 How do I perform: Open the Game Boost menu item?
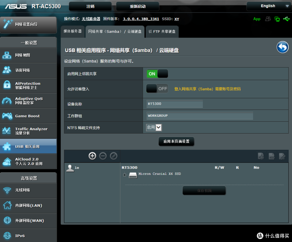click(x=28, y=116)
